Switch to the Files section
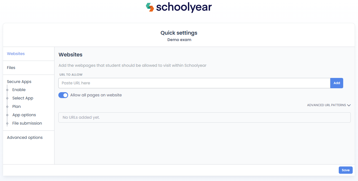Viewport: 358px width, 181px height. pyautogui.click(x=11, y=68)
